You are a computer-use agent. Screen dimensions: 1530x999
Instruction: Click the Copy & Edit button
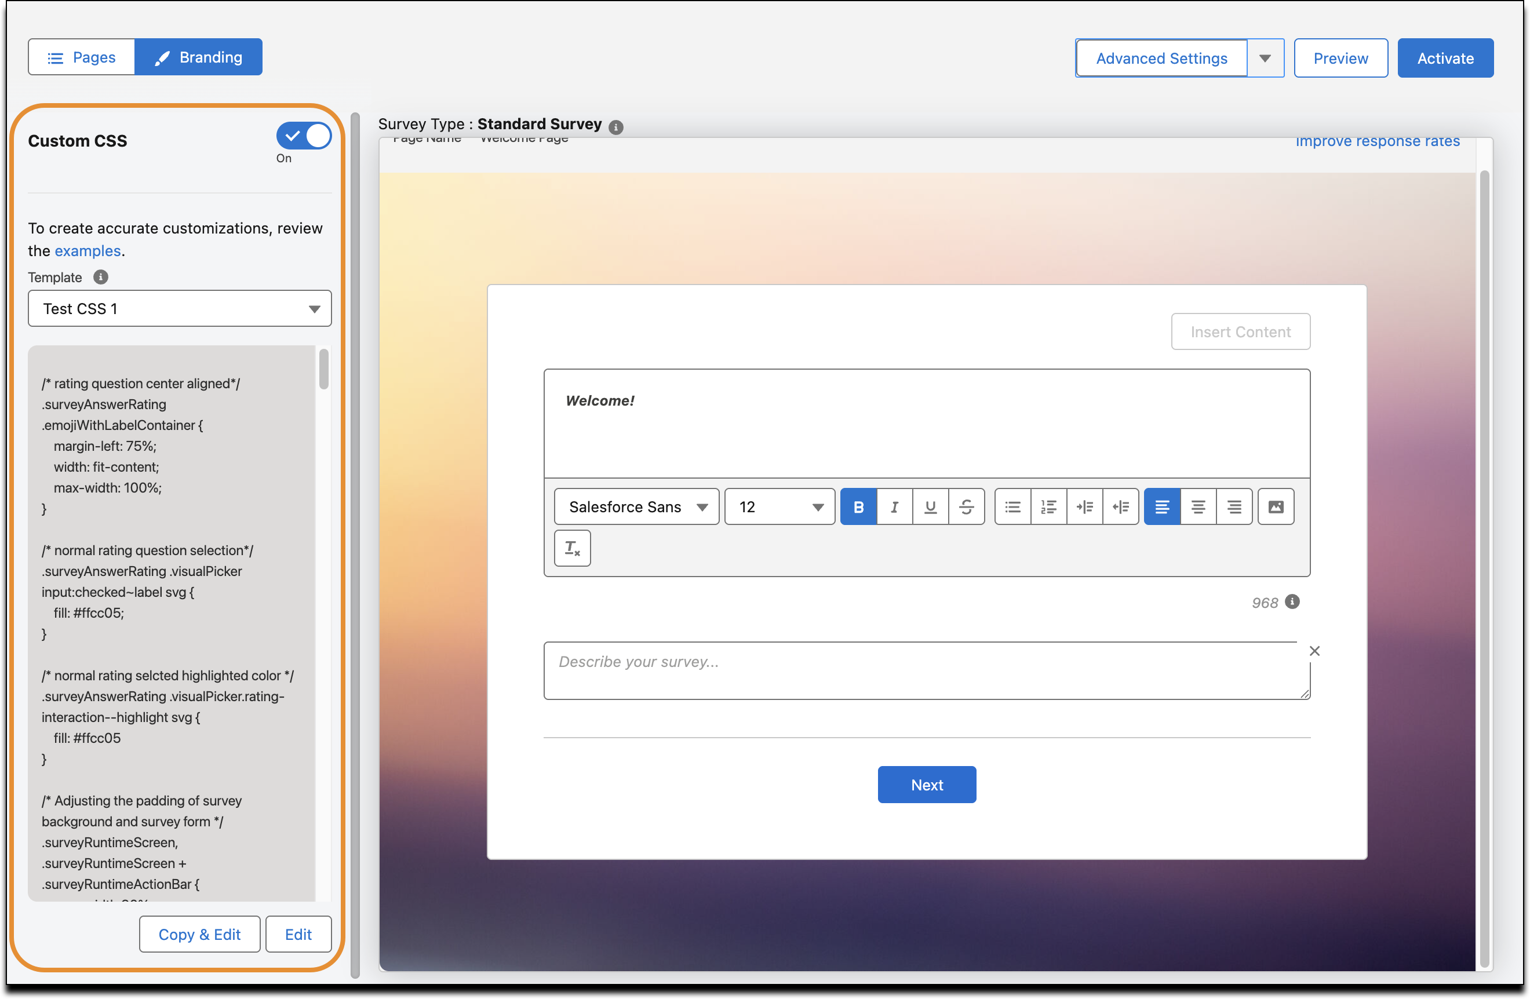coord(199,934)
